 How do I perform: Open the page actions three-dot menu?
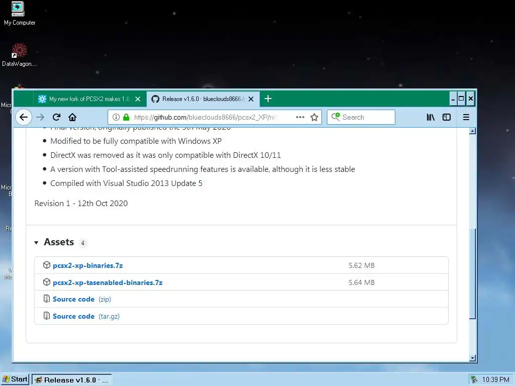(x=300, y=117)
